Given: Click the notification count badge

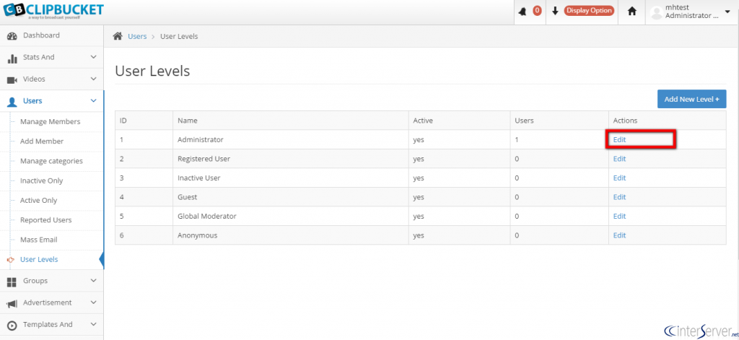Looking at the screenshot, I should click(537, 11).
